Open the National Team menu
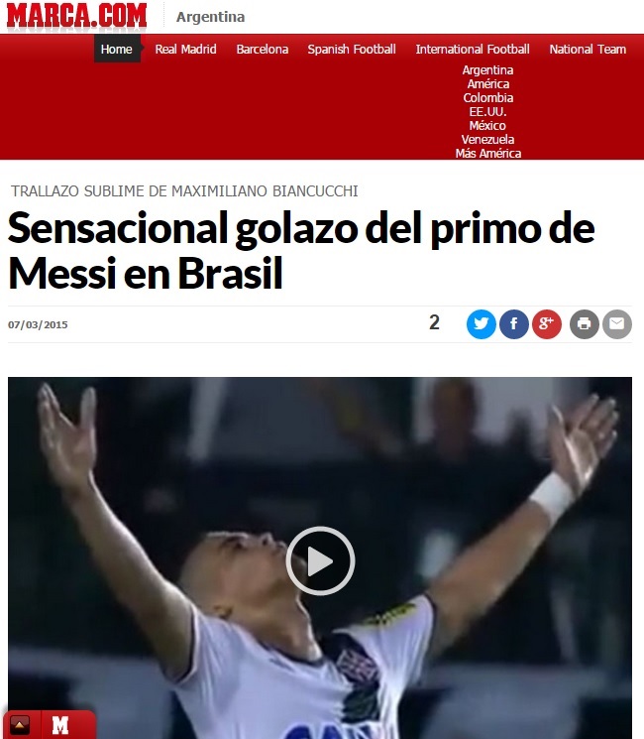 588,49
